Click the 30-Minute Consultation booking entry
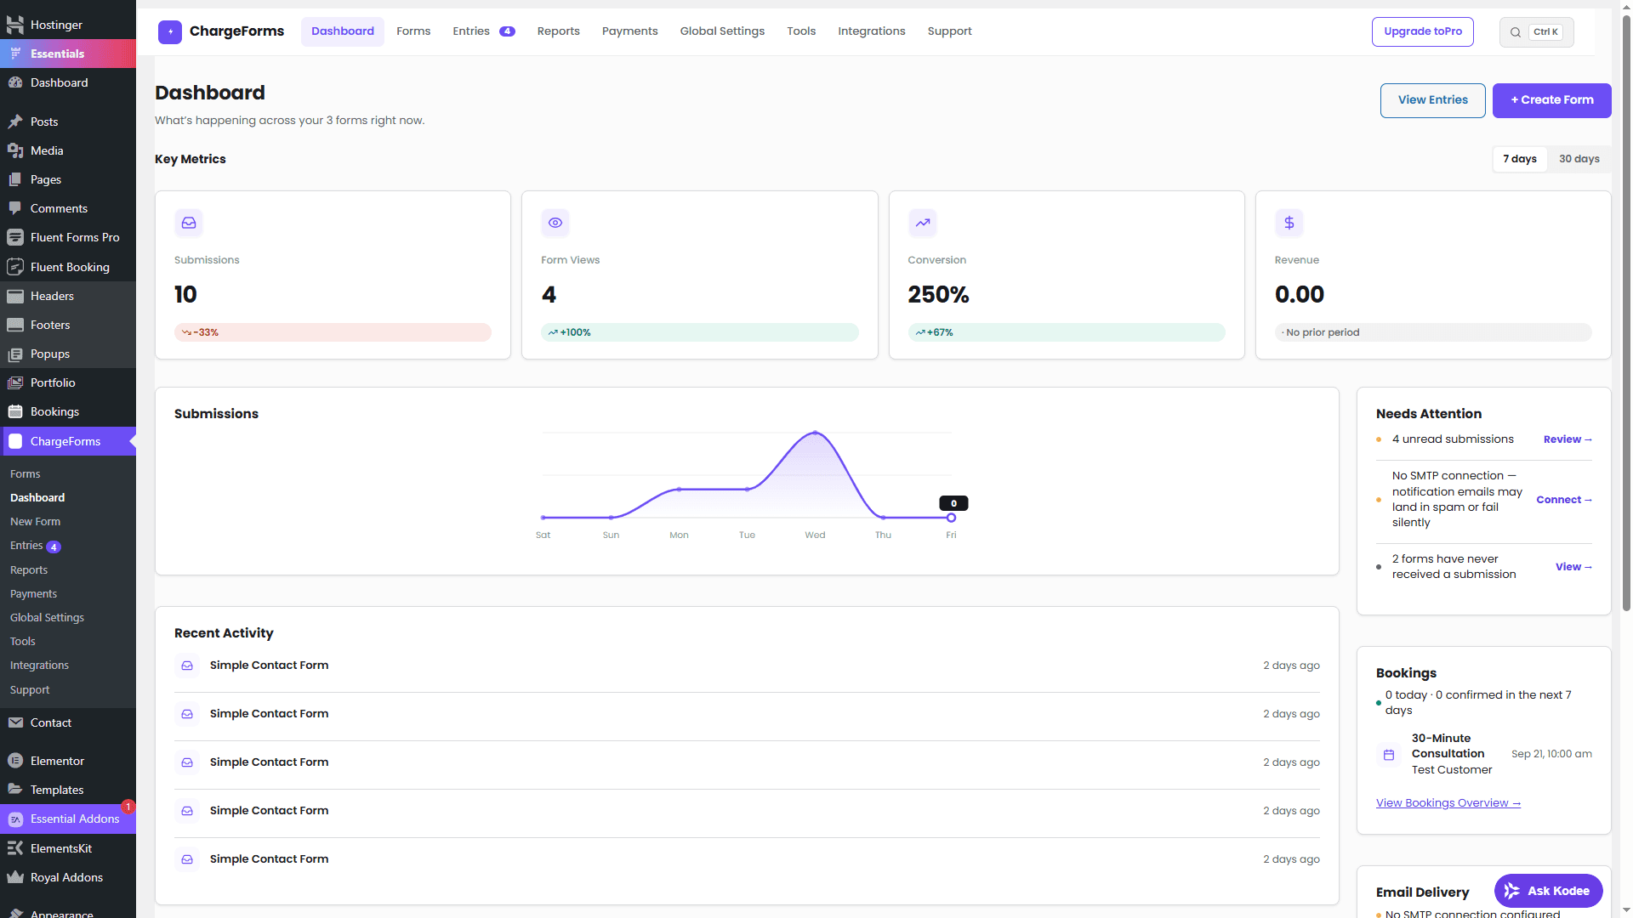 pos(1484,754)
